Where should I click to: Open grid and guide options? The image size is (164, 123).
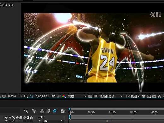click(26, 96)
